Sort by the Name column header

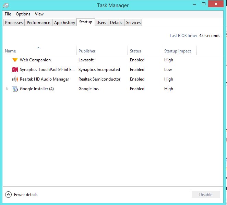tap(39, 51)
